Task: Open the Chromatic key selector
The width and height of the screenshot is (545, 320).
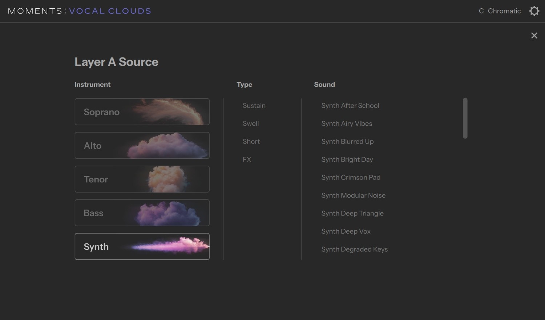Action: pyautogui.click(x=505, y=11)
